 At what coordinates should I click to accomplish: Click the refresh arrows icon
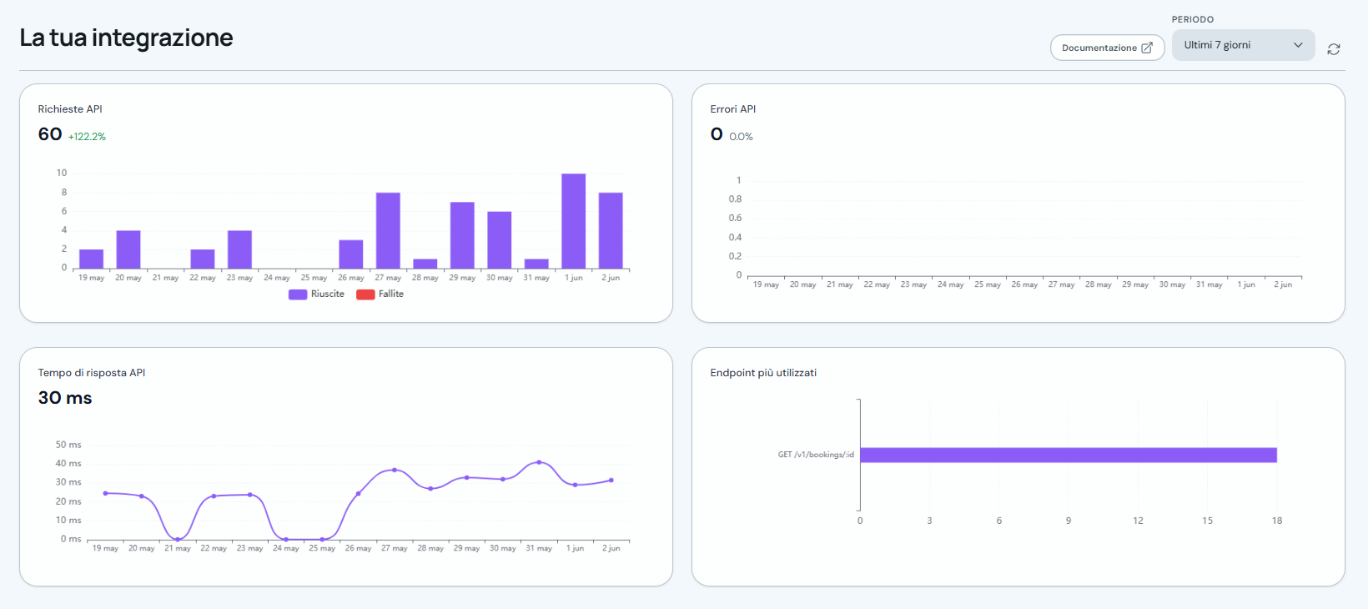(x=1334, y=49)
